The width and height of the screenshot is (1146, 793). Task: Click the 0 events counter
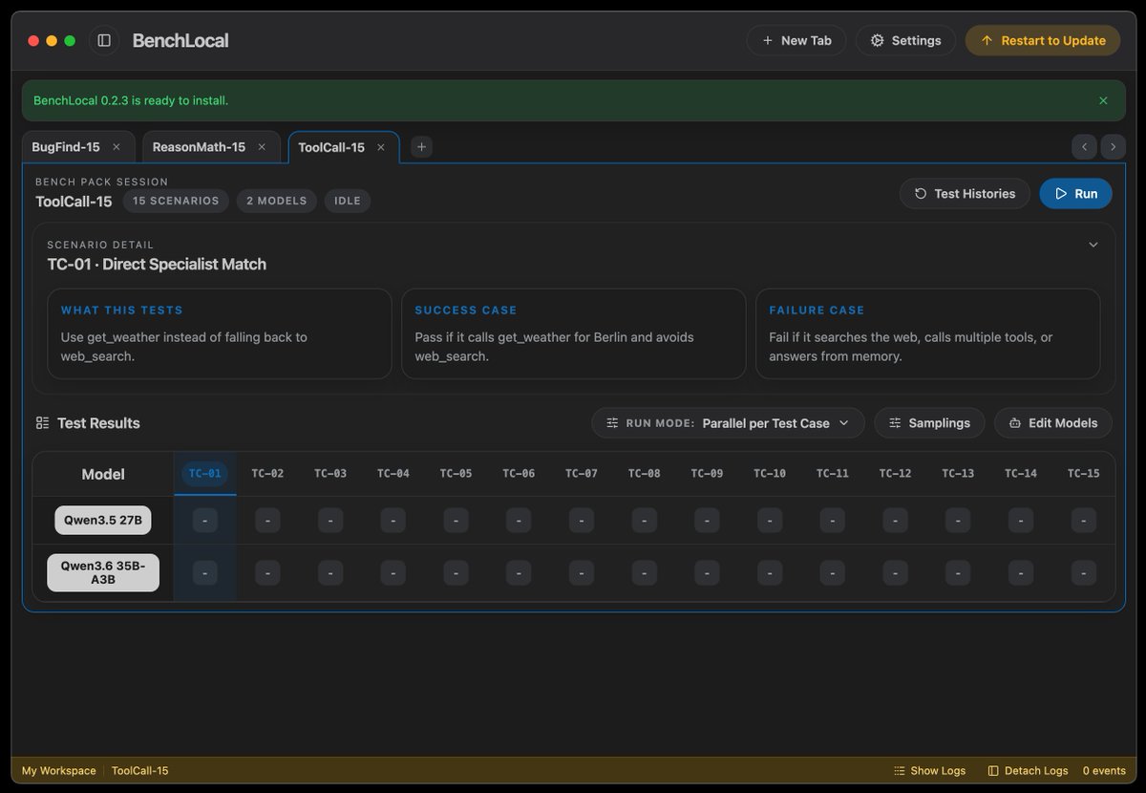click(1104, 771)
